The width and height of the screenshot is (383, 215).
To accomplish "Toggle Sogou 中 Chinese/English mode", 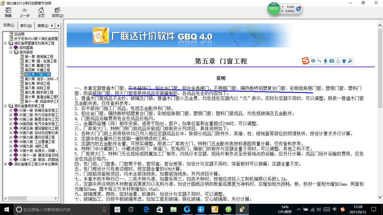I will tap(313, 61).
